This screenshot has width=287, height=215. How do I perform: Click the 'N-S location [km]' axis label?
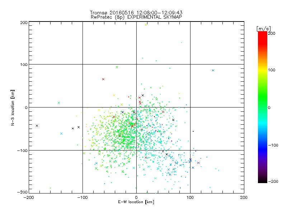point(13,107)
